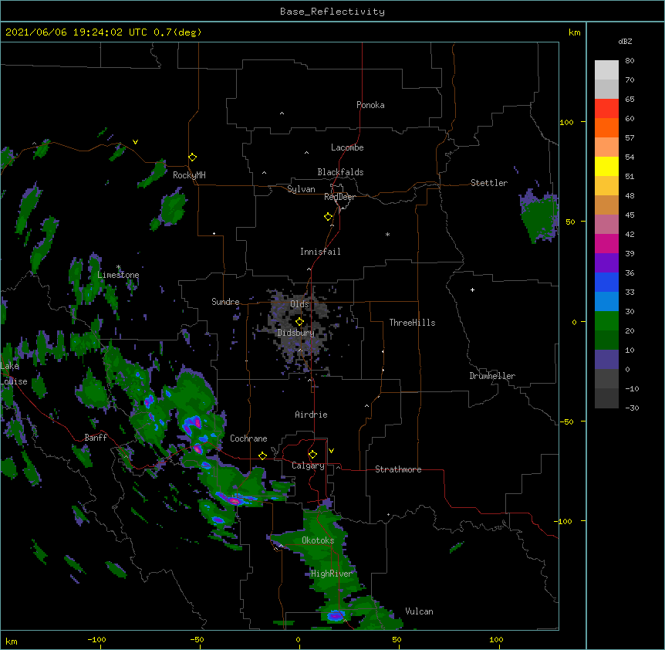The width and height of the screenshot is (665, 650).
Task: Select the purple 36-39 dBZ legend swatch
Action: point(606,262)
